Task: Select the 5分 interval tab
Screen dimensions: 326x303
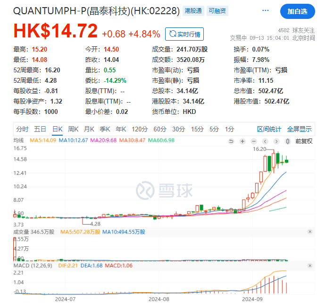Action: tap(214, 129)
